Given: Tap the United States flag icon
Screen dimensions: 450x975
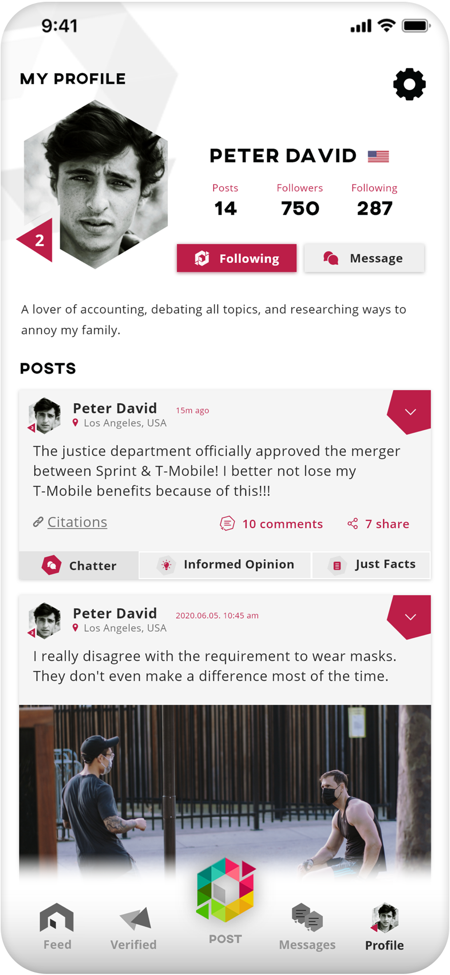Looking at the screenshot, I should 378,156.
